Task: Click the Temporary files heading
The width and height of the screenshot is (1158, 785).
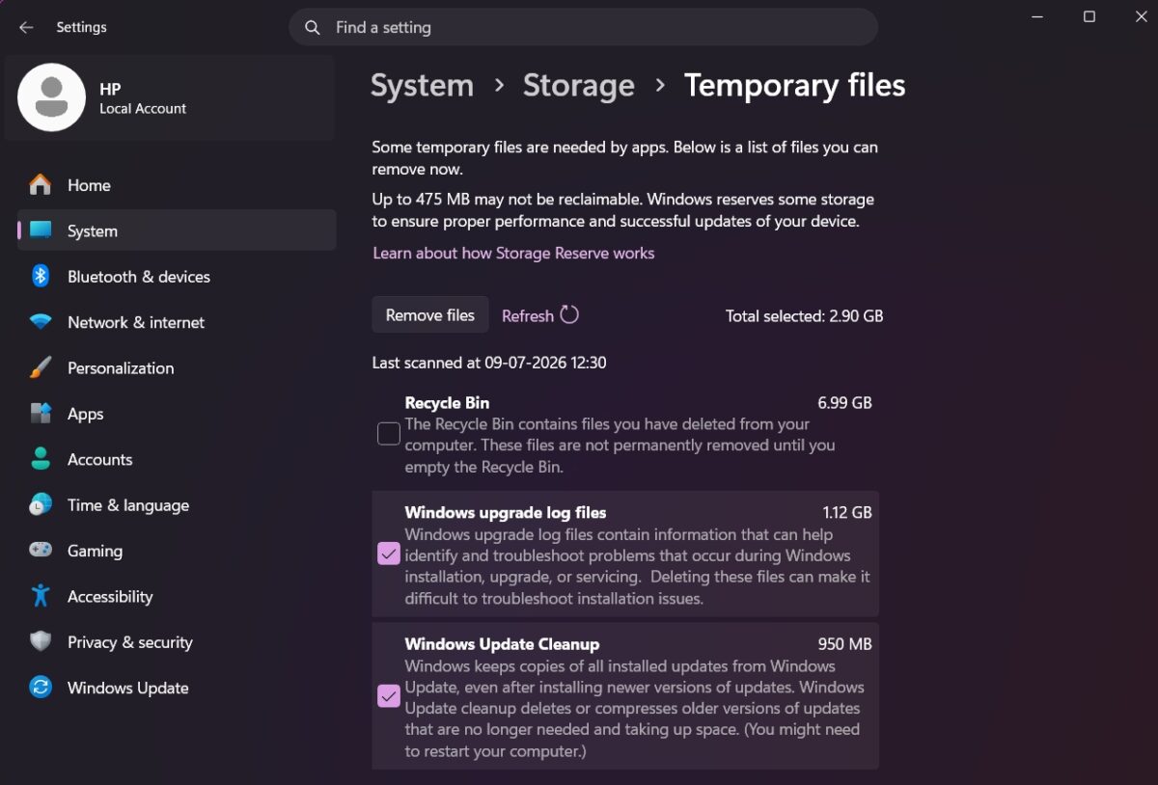Action: pos(795,85)
